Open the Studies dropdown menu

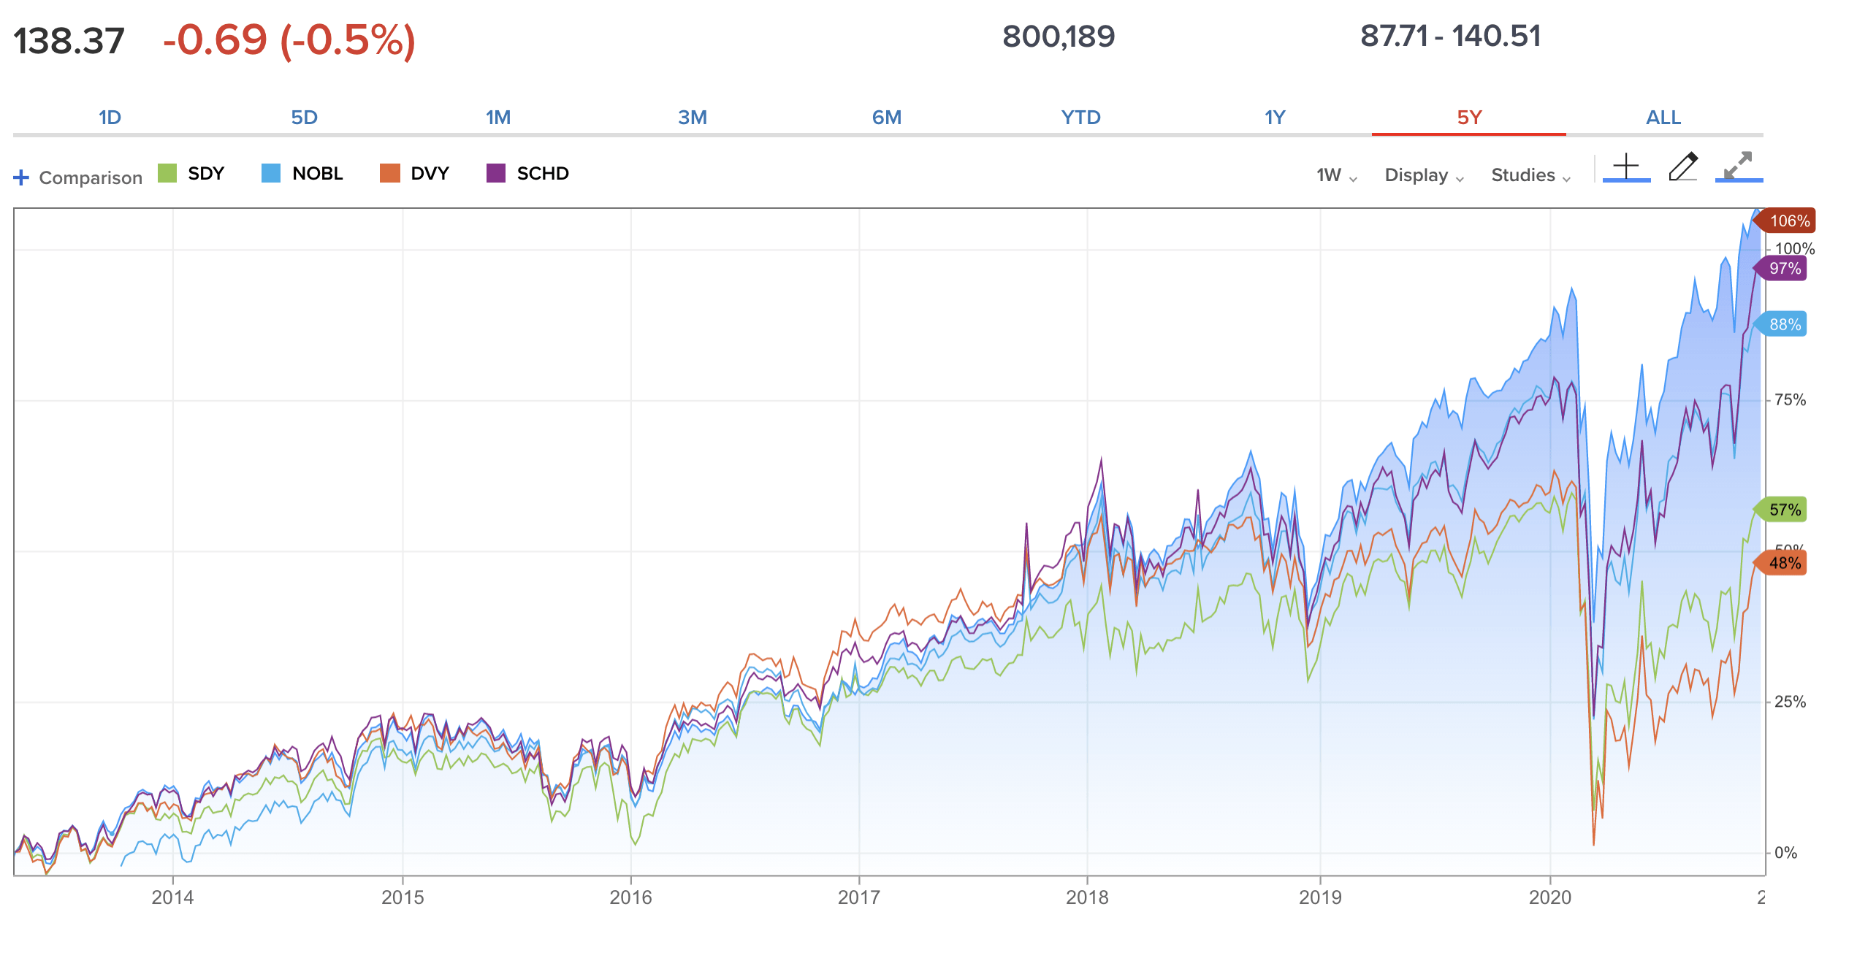click(x=1531, y=175)
